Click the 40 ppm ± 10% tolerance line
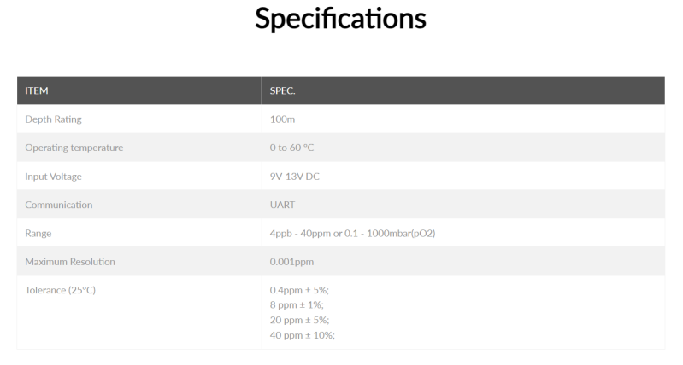 pos(302,334)
